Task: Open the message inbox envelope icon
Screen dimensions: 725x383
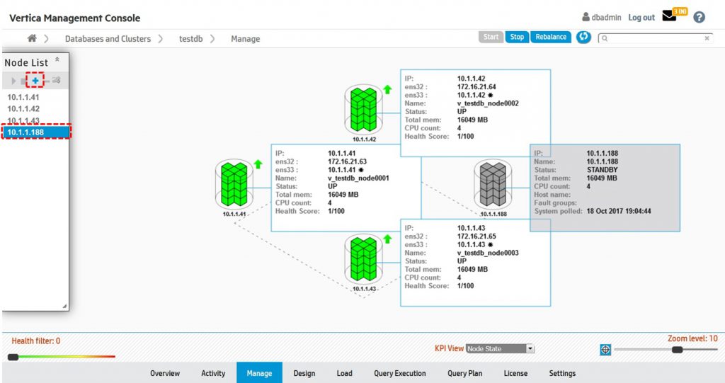Action: point(669,17)
